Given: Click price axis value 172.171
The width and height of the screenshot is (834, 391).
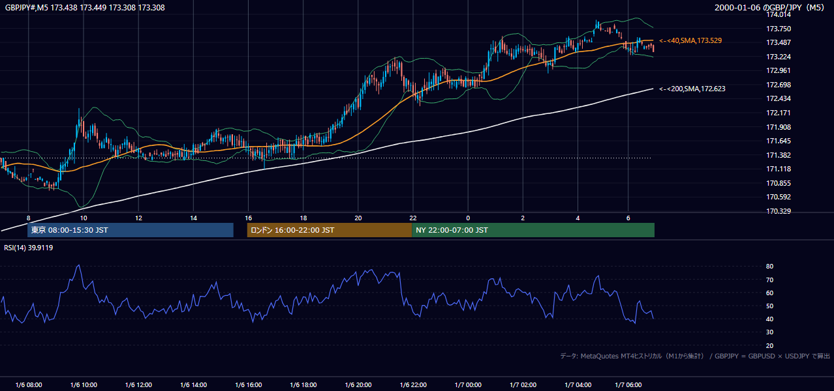Looking at the screenshot, I should tap(778, 113).
